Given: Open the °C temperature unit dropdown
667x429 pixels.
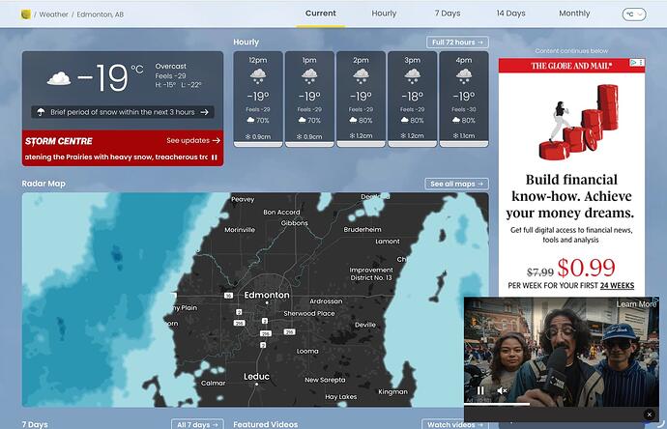Looking at the screenshot, I should pos(633,14).
